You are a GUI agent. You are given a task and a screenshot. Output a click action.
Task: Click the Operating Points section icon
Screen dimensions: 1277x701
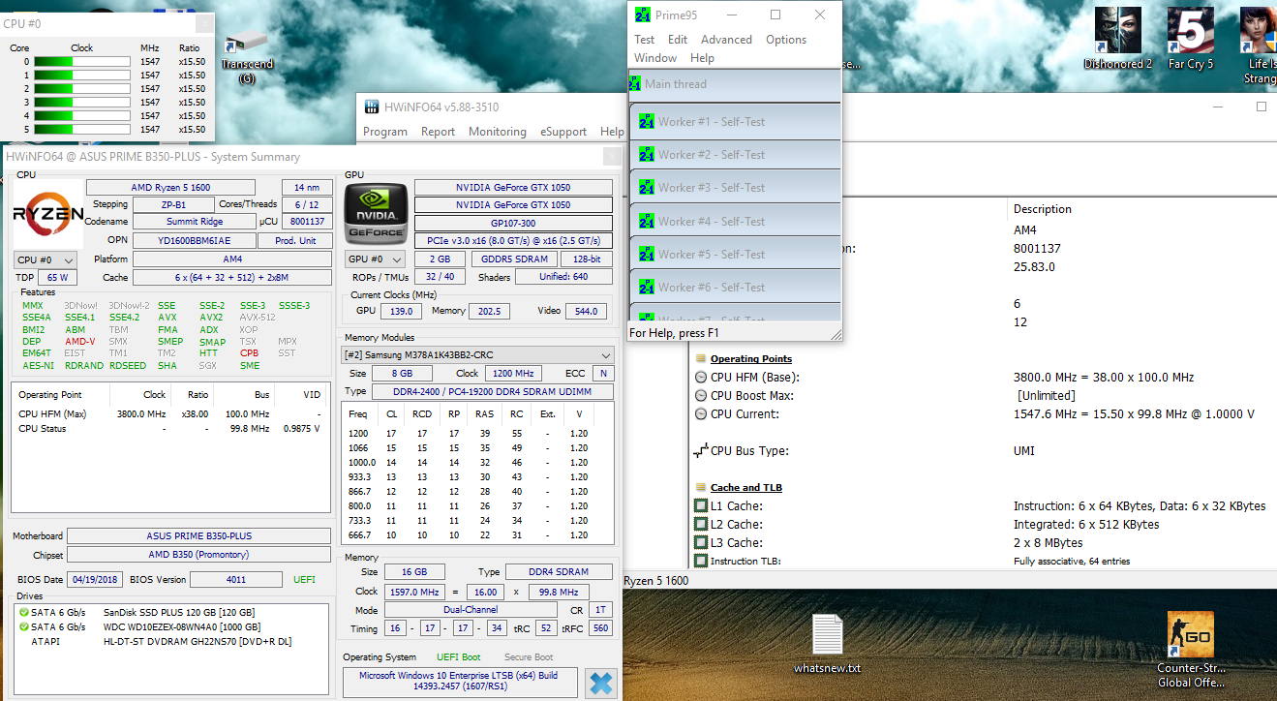click(701, 359)
